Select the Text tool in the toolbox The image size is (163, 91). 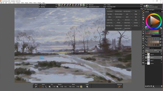coord(143,41)
